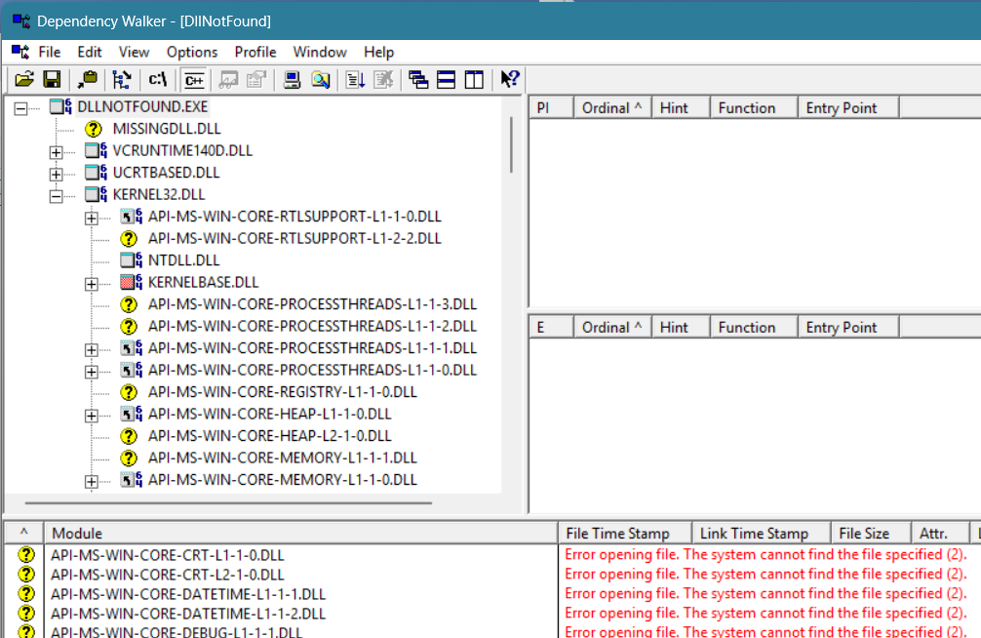Open the File menu
Image resolution: width=981 pixels, height=638 pixels.
50,52
